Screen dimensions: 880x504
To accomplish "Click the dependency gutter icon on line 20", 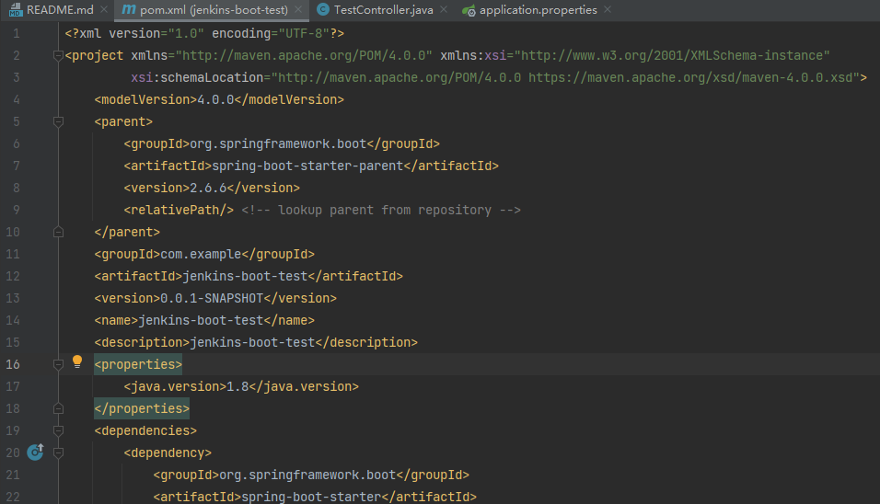I will click(35, 452).
